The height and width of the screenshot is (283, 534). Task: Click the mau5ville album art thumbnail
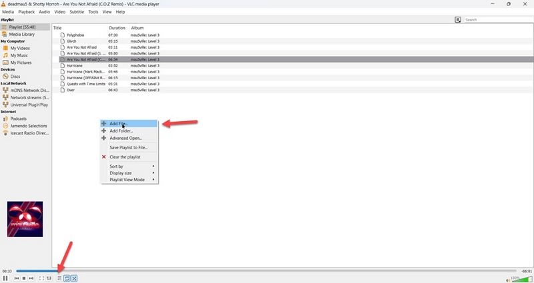[x=25, y=219]
